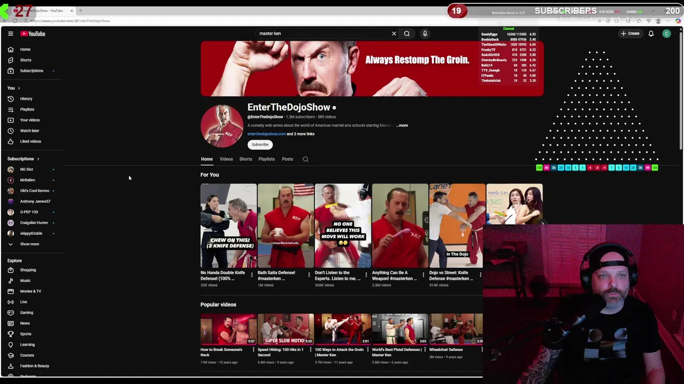
Task: Switch to the channel Posts tab
Action: coord(287,159)
